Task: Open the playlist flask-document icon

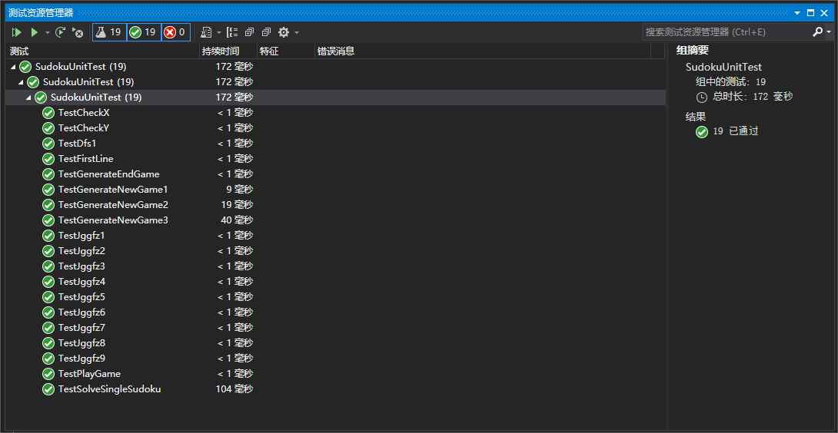Action: (x=206, y=32)
